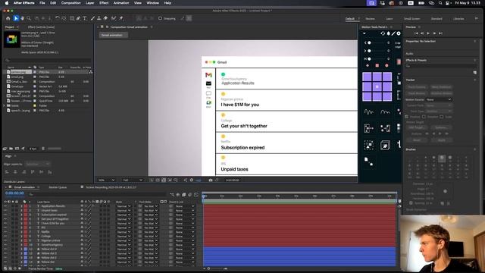Image resolution: width=485 pixels, height=273 pixels.
Task: Select the Hand tool
Action: point(22,18)
